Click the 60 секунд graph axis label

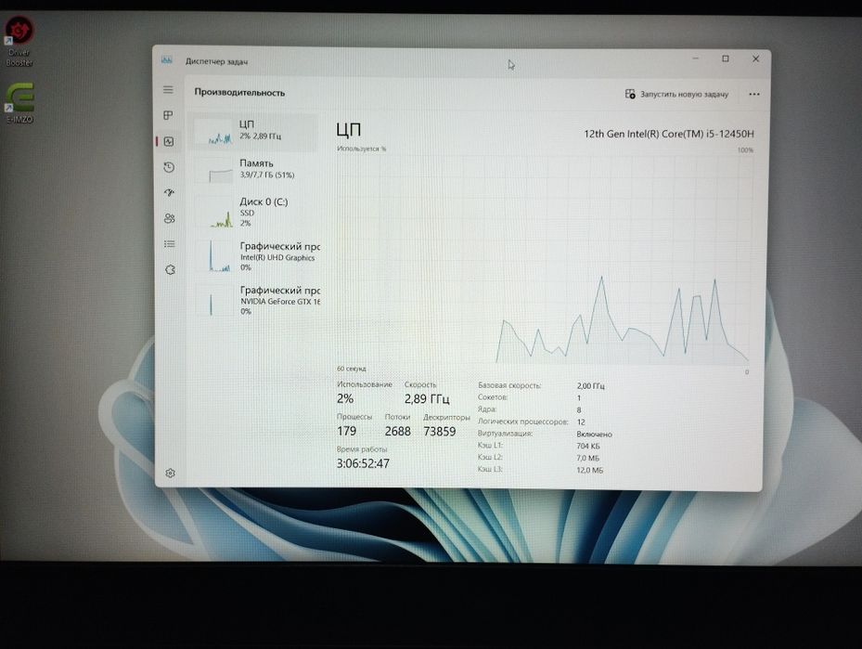352,369
